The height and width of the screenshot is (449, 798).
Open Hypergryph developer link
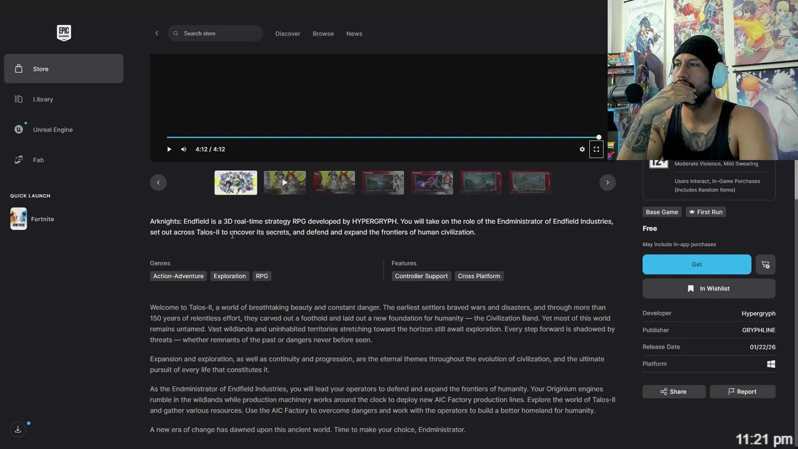click(759, 313)
